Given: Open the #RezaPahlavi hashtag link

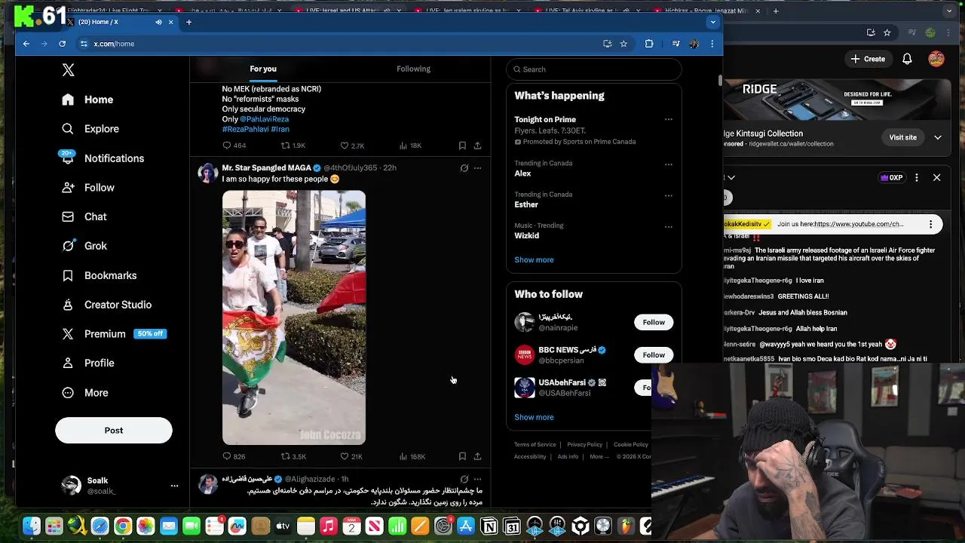Looking at the screenshot, I should click(244, 129).
